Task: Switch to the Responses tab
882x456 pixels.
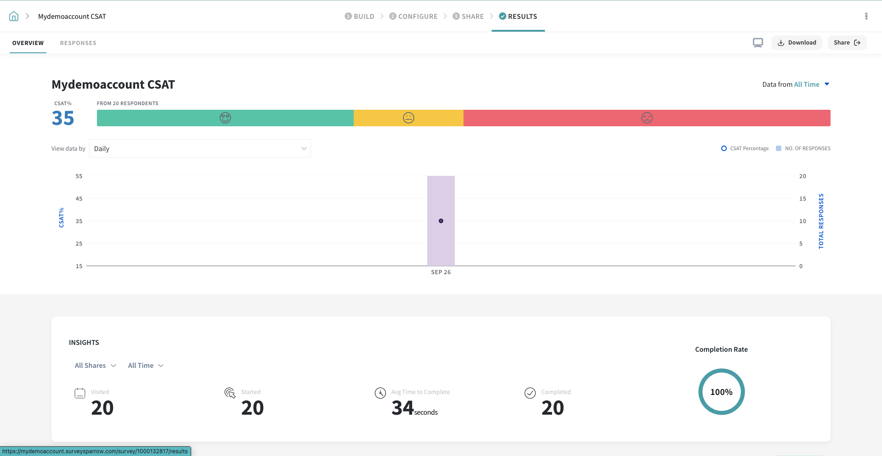Action: click(x=78, y=43)
